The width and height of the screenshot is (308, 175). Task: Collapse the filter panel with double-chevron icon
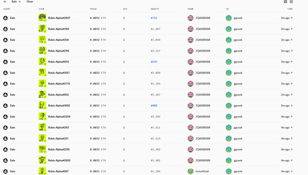5,1
